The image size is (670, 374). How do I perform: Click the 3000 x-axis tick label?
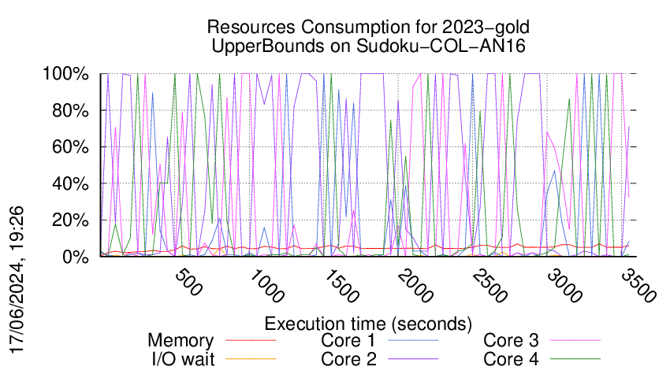click(564, 286)
